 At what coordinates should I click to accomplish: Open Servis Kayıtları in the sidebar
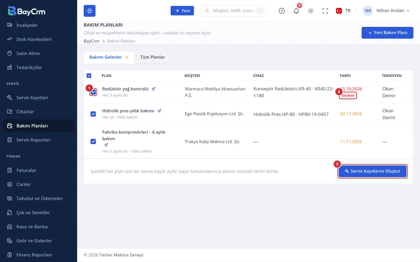tap(38, 98)
